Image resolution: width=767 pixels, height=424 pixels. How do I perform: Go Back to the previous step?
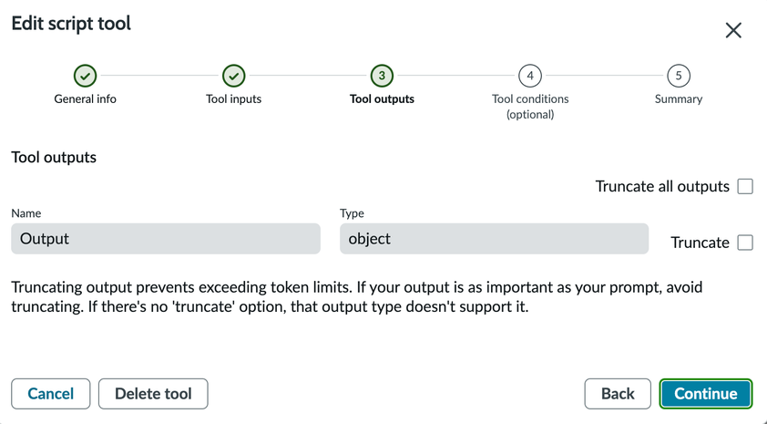coord(618,394)
